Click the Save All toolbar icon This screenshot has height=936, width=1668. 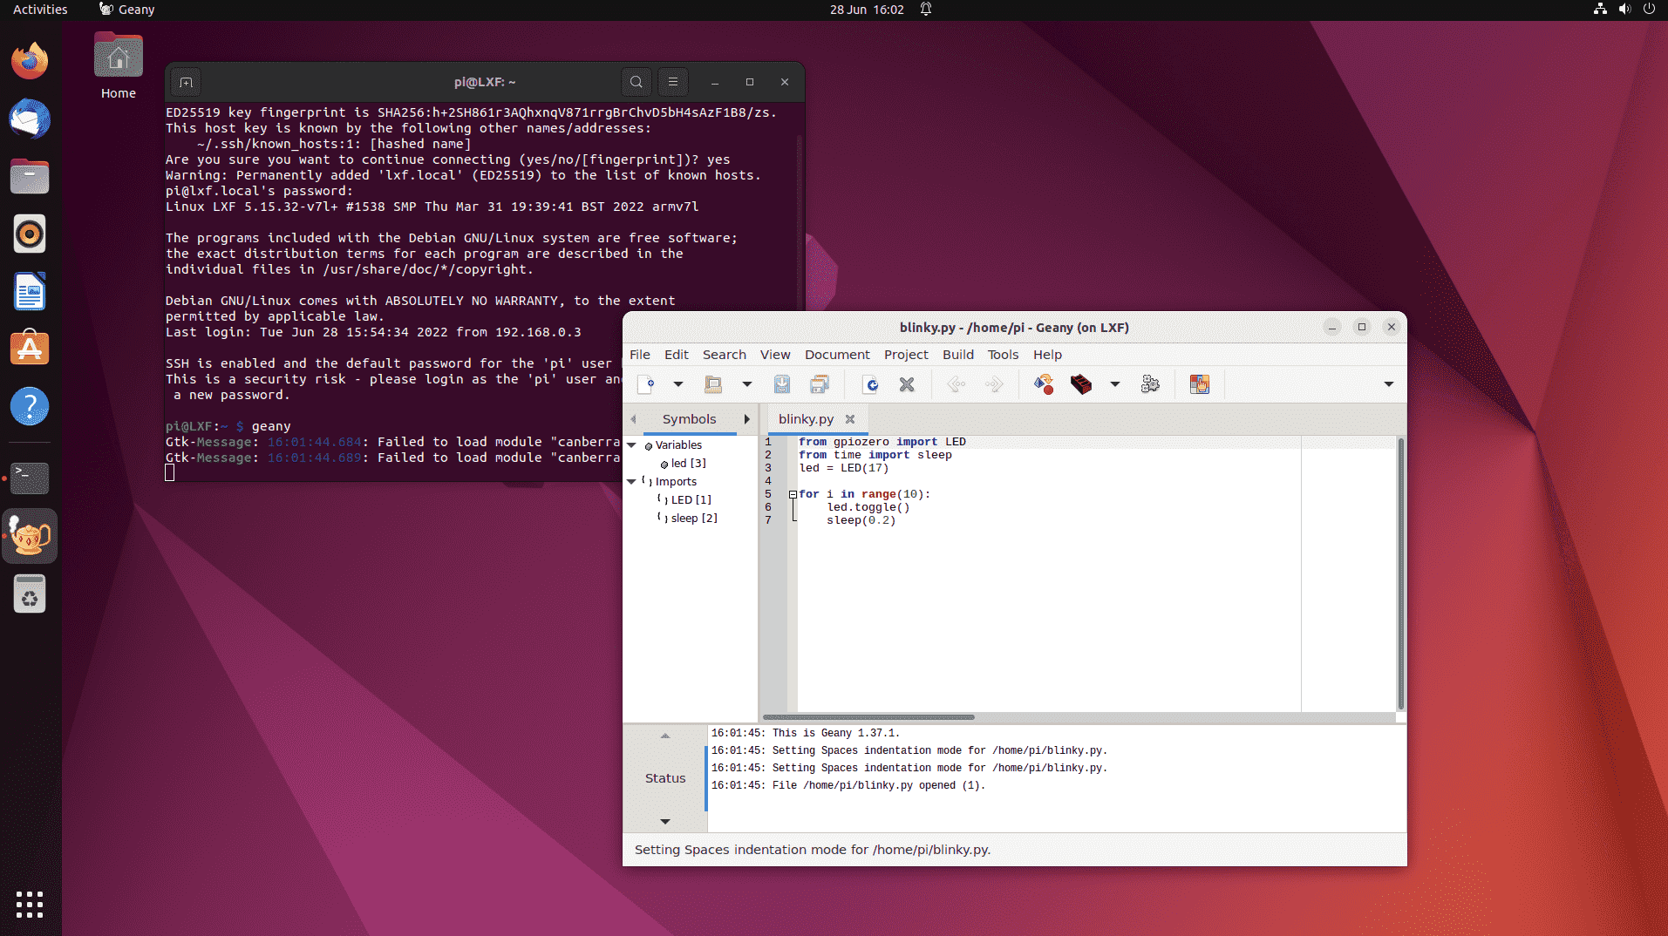click(x=820, y=384)
